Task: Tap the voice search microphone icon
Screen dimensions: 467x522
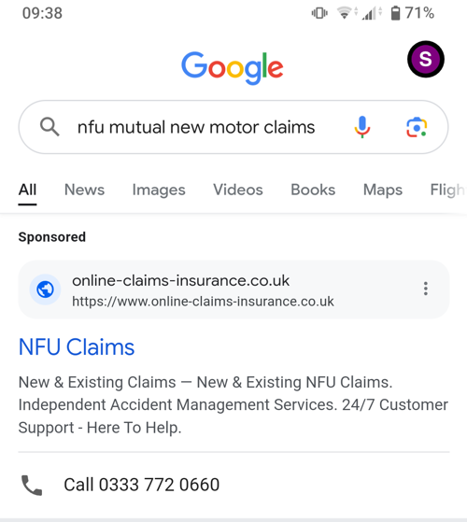Action: (x=362, y=127)
